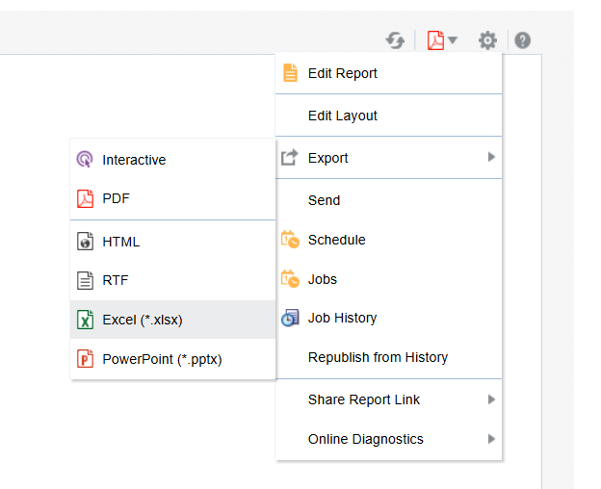Click the help question mark icon
Image resolution: width=601 pixels, height=489 pixels.
click(x=522, y=40)
